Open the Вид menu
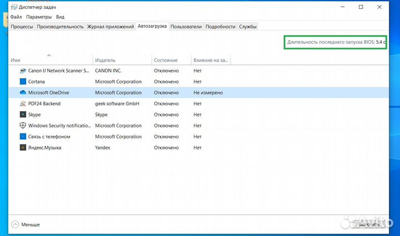400x236 pixels. tap(60, 17)
